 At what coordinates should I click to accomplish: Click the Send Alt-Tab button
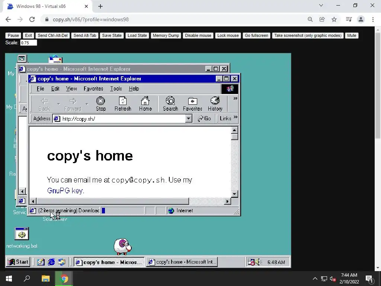(x=85, y=35)
